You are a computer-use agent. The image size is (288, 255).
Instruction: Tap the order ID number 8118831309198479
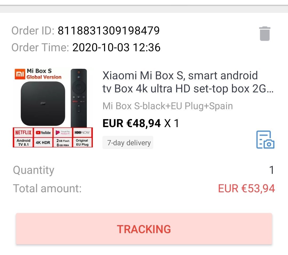coord(109,30)
